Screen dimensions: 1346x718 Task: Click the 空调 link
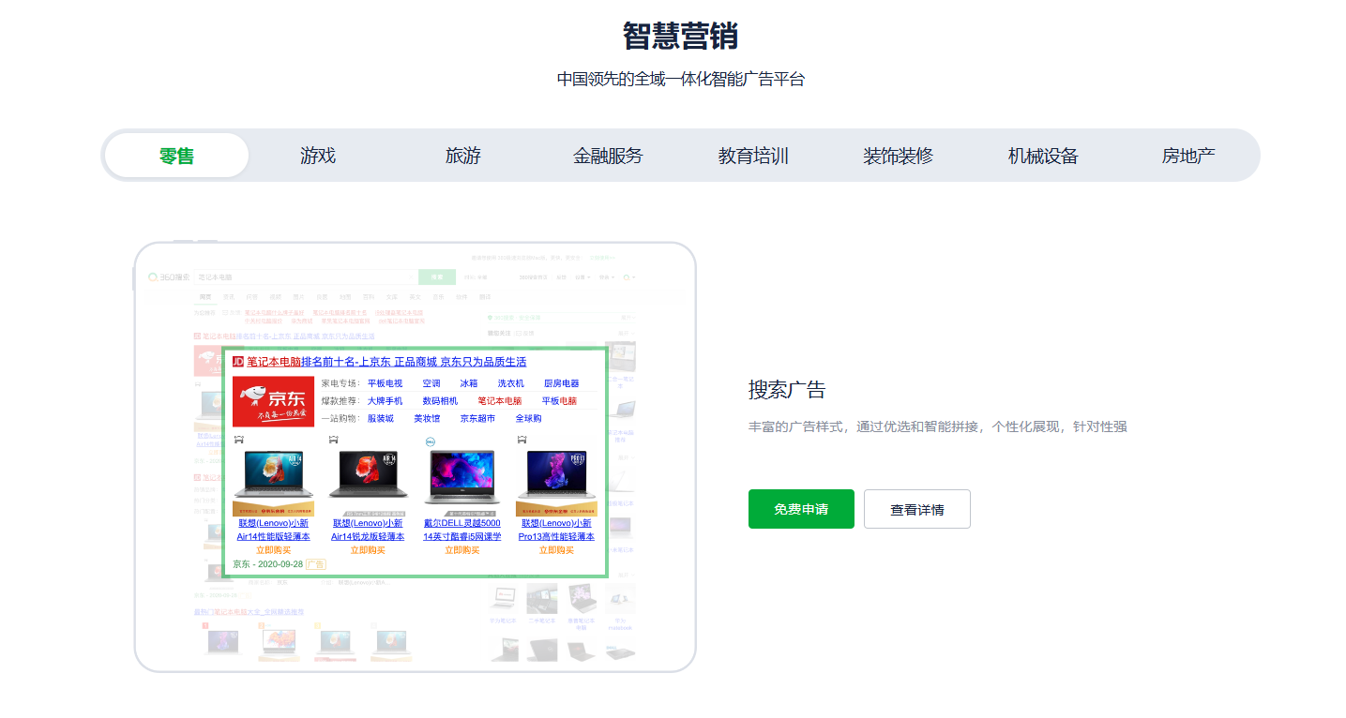click(x=431, y=383)
